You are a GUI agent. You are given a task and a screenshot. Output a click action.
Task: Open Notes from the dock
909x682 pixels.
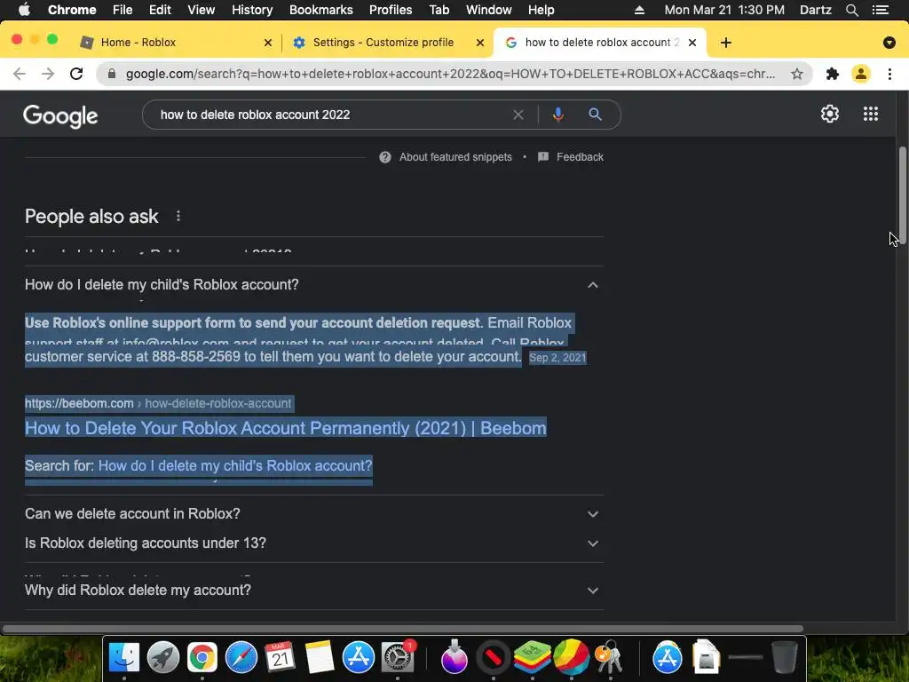pos(319,657)
